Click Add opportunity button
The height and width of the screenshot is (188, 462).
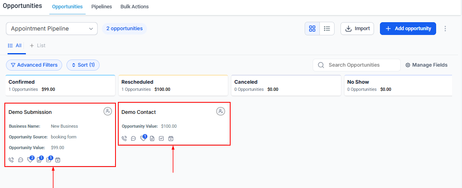408,29
